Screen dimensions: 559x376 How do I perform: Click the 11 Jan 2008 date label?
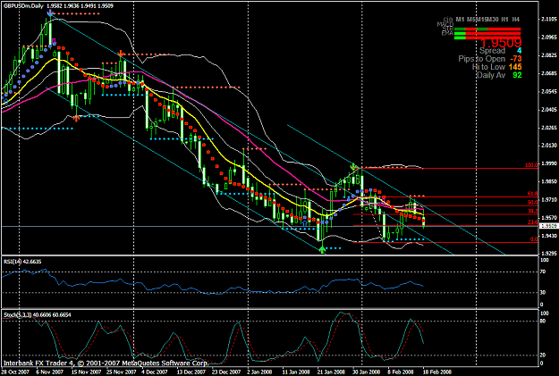(x=296, y=372)
